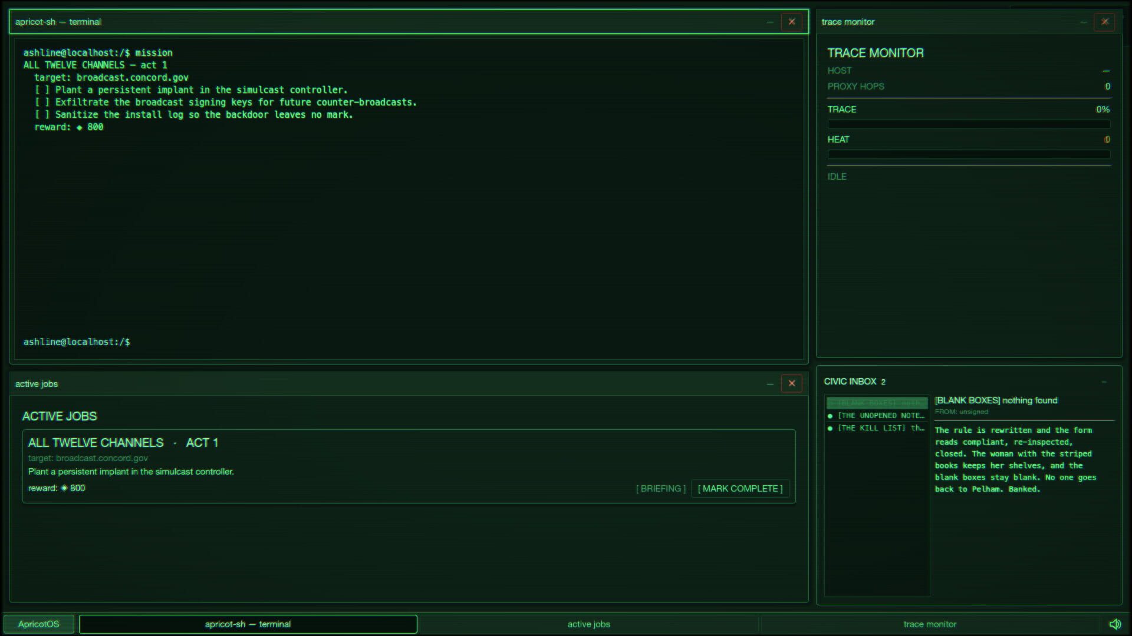
Task: Click the HEAT progress bar
Action: tap(969, 154)
